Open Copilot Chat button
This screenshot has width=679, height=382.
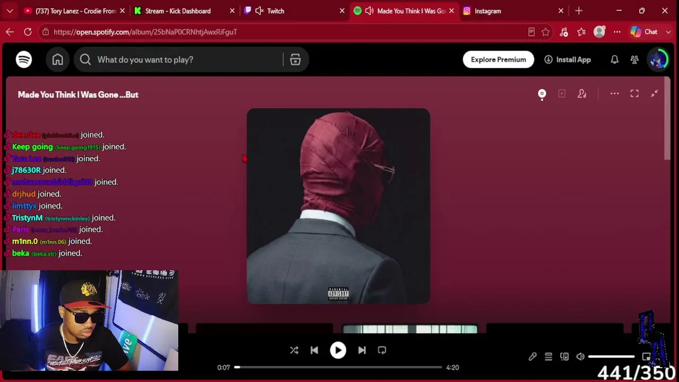pyautogui.click(x=645, y=32)
